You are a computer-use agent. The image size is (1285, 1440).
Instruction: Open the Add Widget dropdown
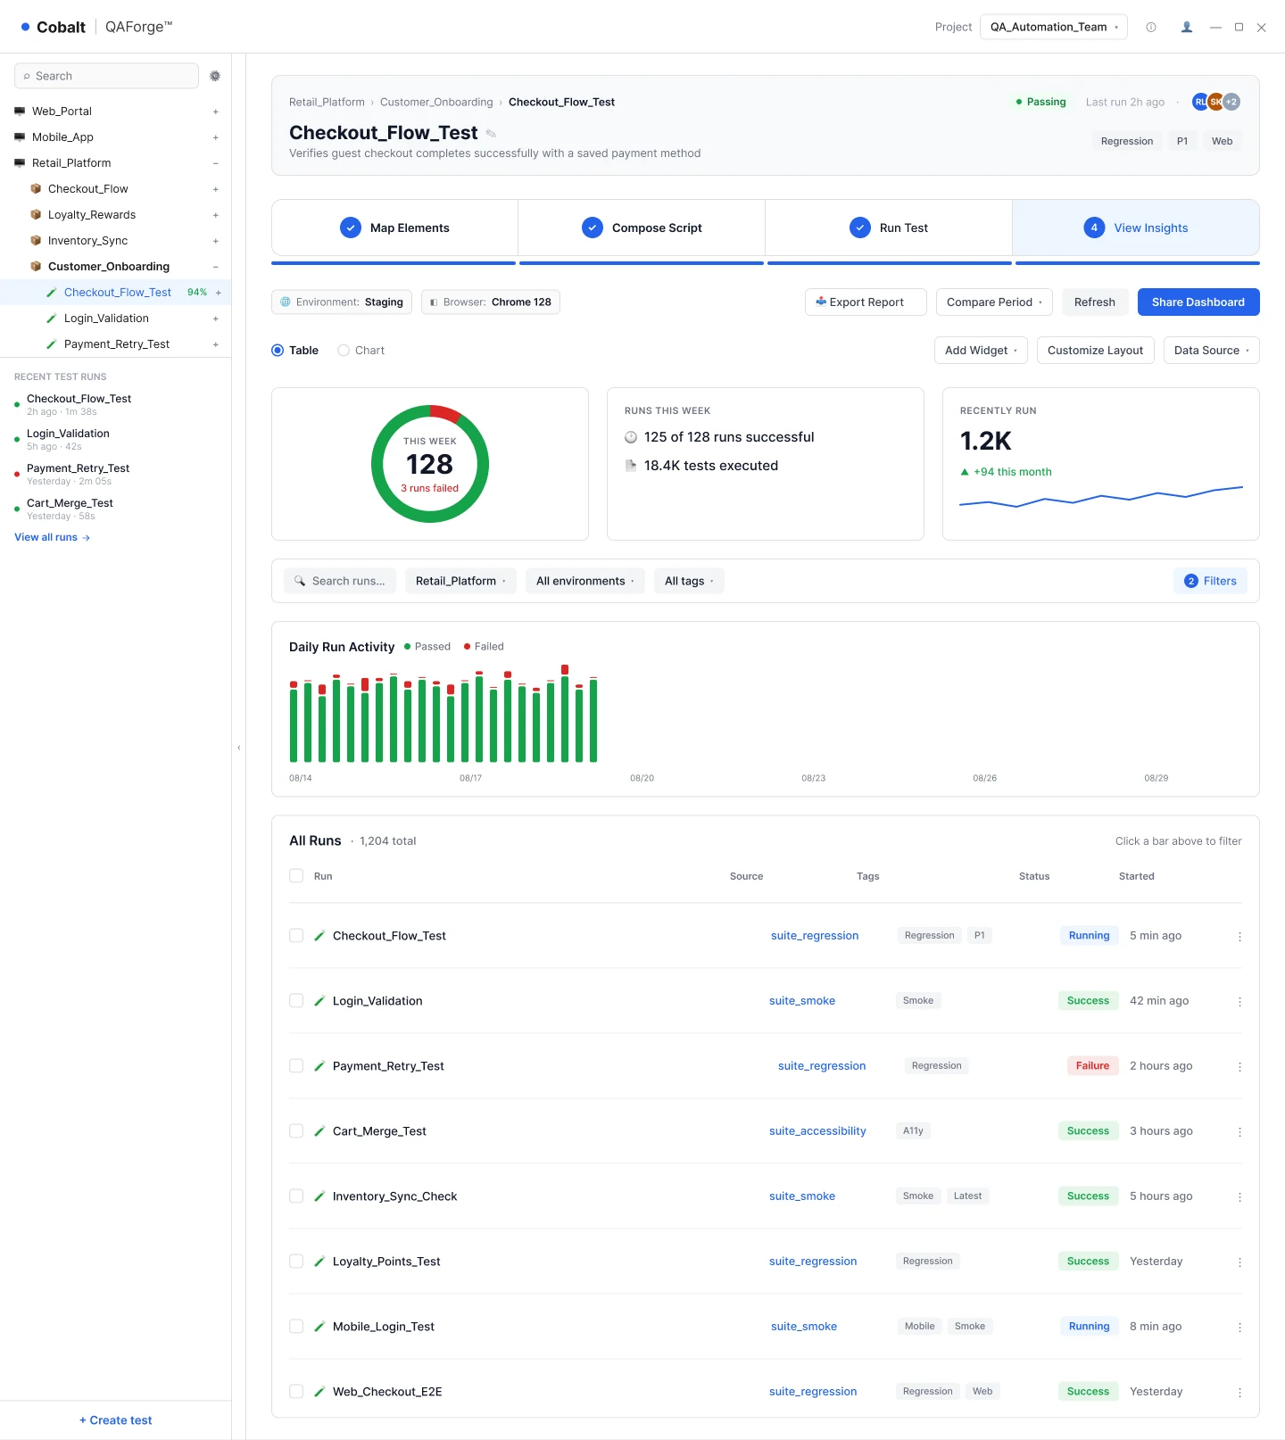click(981, 351)
